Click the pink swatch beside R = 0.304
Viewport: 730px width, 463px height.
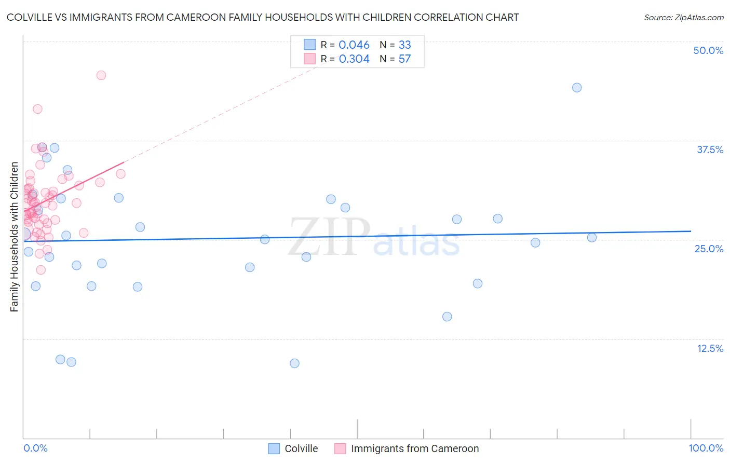[x=309, y=59]
